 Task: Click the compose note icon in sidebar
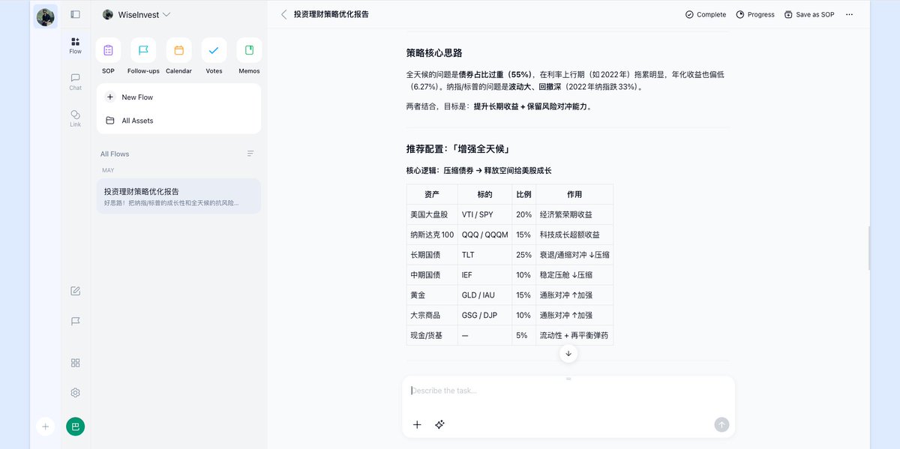click(x=75, y=291)
